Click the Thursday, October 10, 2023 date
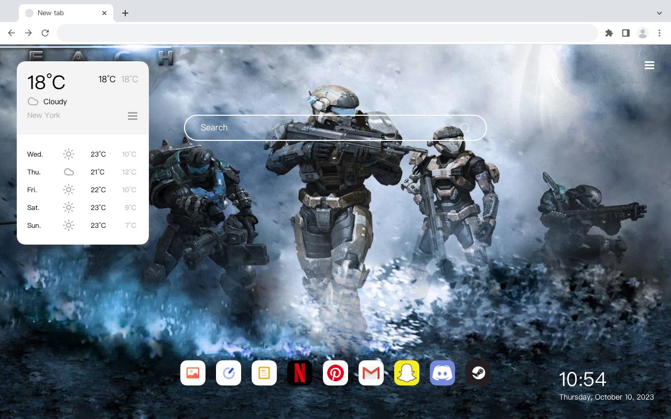This screenshot has width=671, height=419. (607, 397)
